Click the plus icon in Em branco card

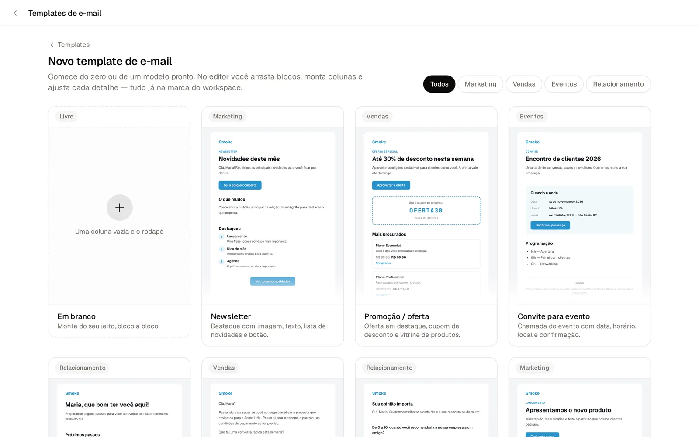click(x=119, y=208)
